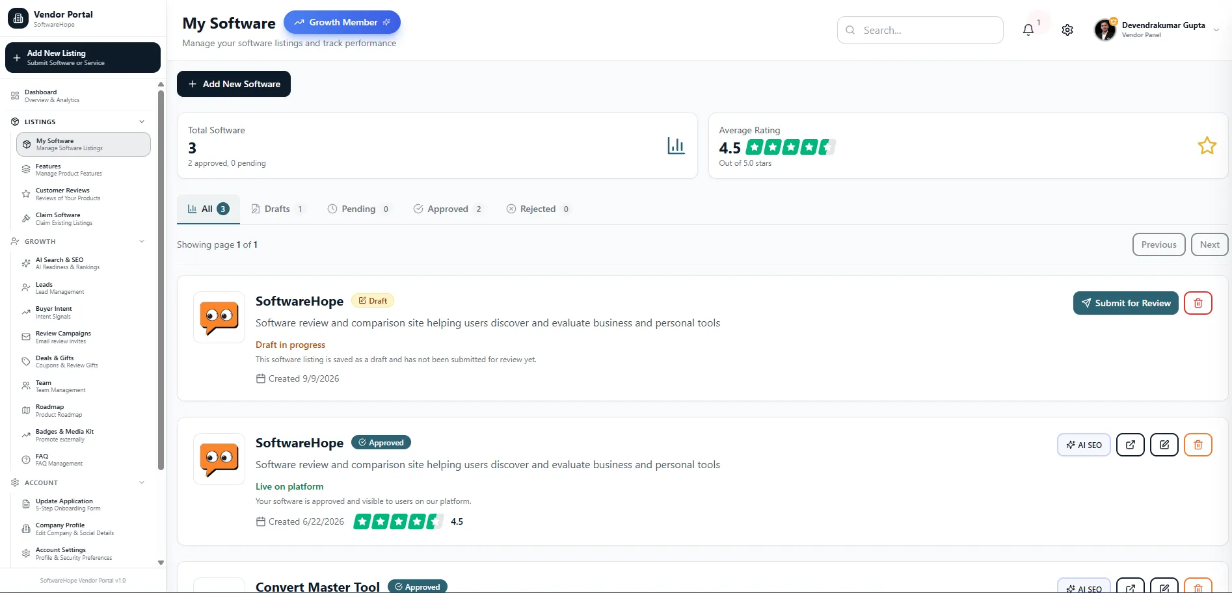Switch to the All tab
Viewport: 1232px width, 593px height.
click(208, 209)
